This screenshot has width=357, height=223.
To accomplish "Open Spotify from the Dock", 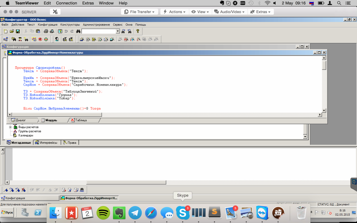I will tap(103, 213).
